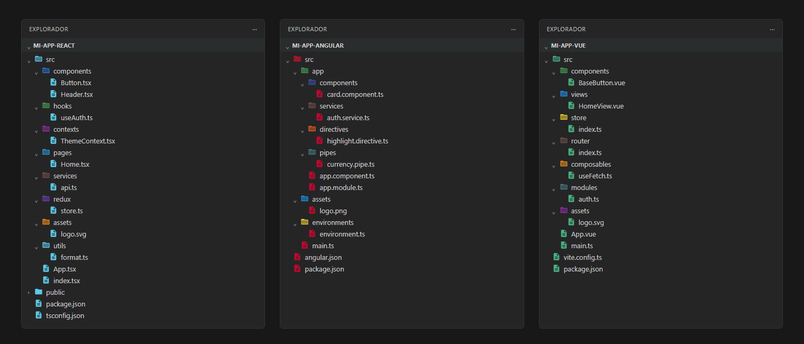This screenshot has height=344, width=804.
Task: Click the tsconfig.json file icon
Action: [x=39, y=315]
